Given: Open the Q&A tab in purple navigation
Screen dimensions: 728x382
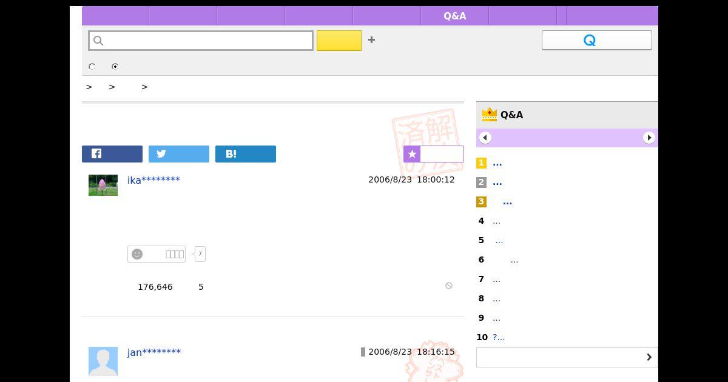Looking at the screenshot, I should [455, 16].
